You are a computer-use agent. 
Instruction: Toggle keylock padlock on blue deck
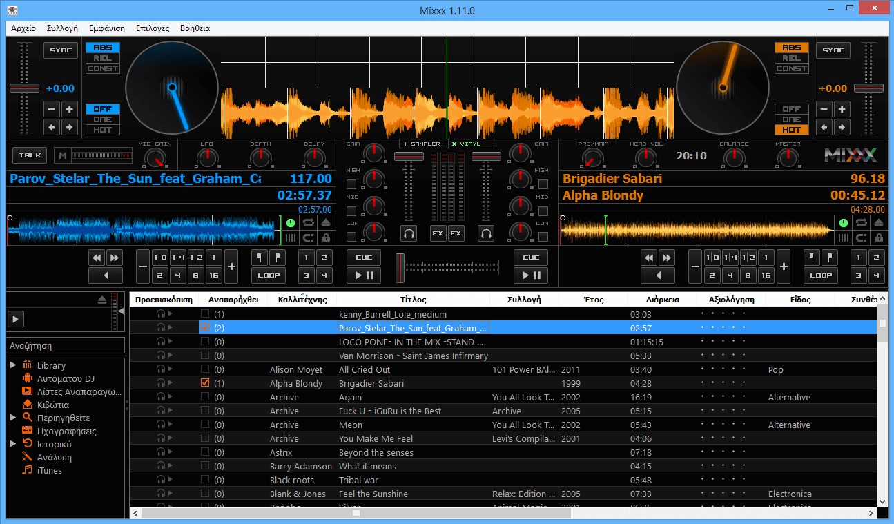[326, 237]
